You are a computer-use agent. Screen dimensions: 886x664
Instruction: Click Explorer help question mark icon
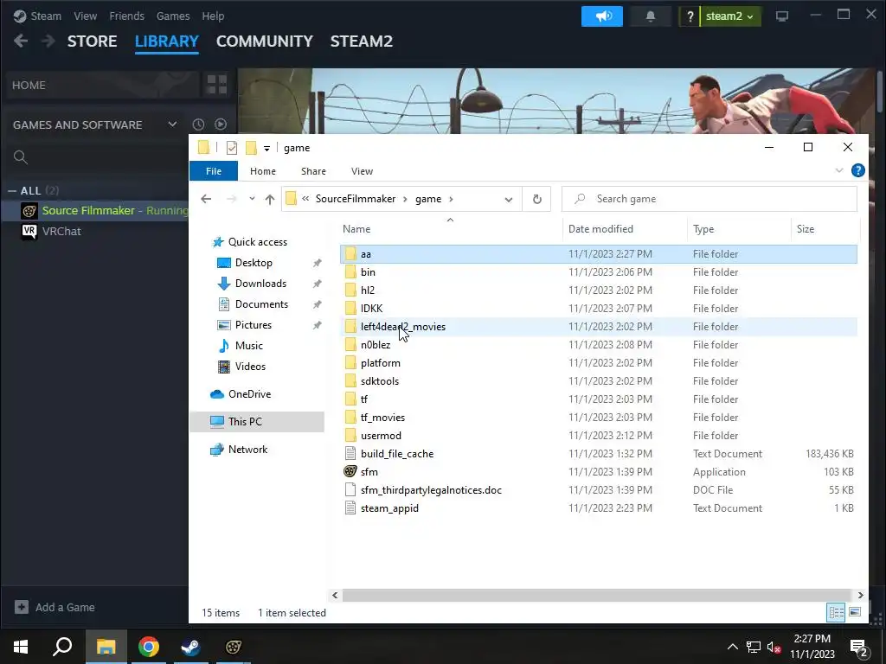click(857, 170)
